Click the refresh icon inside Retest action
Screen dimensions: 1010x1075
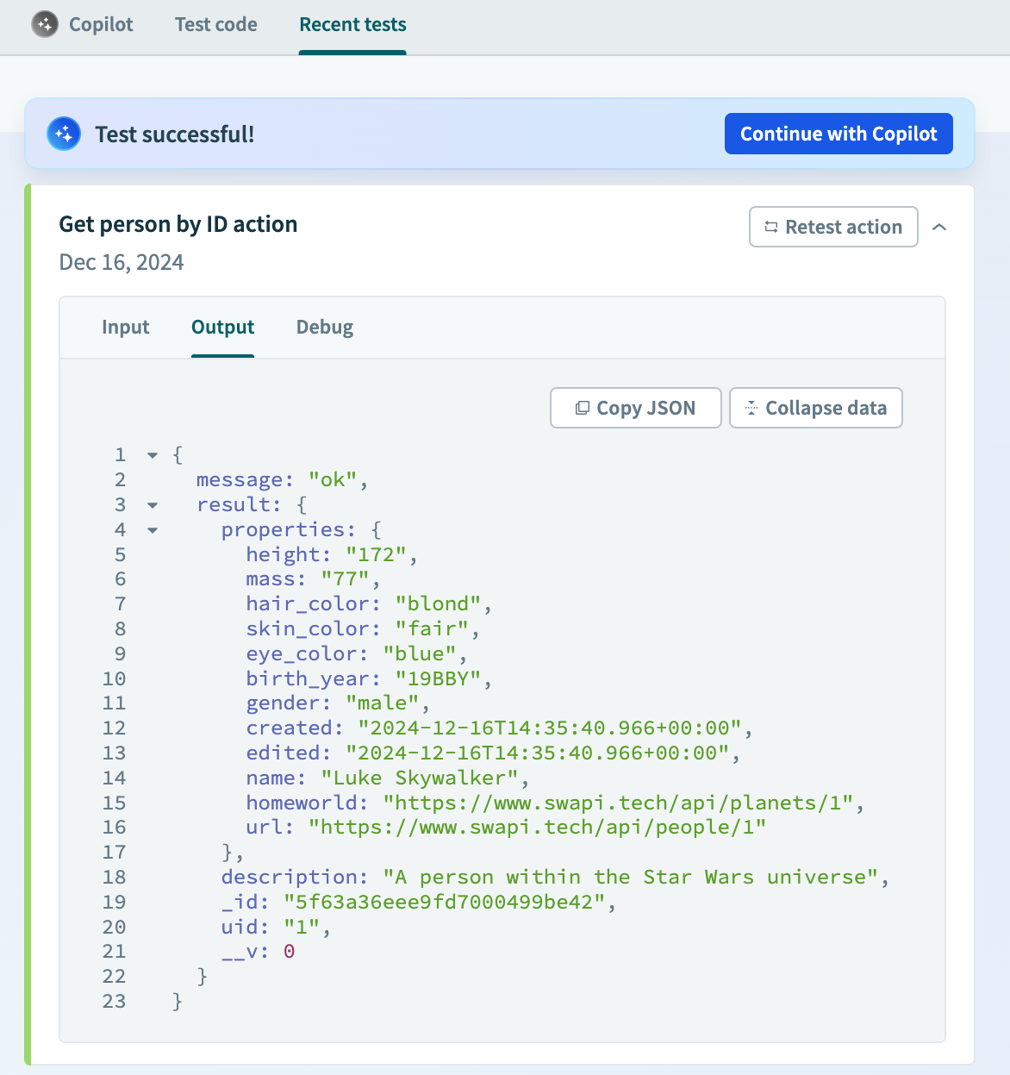(770, 227)
